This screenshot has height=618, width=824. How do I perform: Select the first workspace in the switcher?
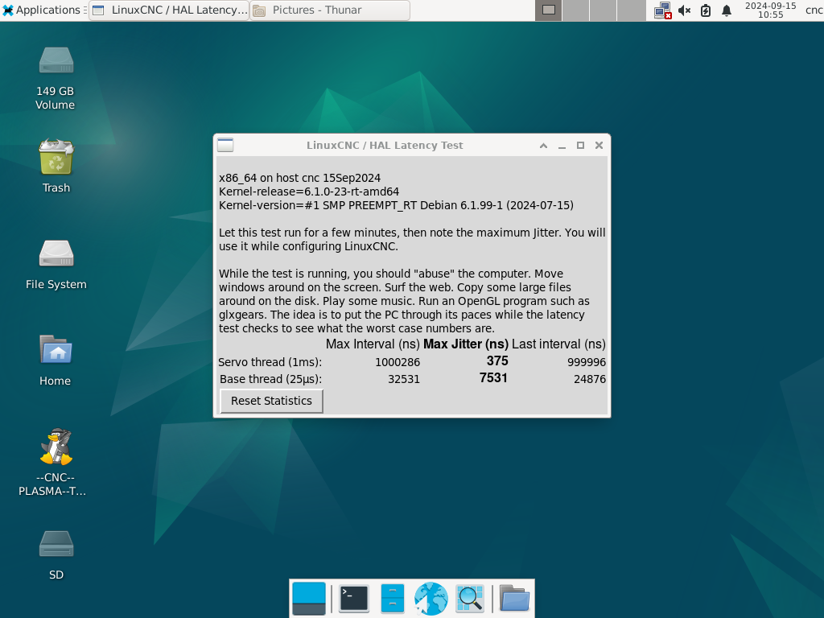coord(549,10)
